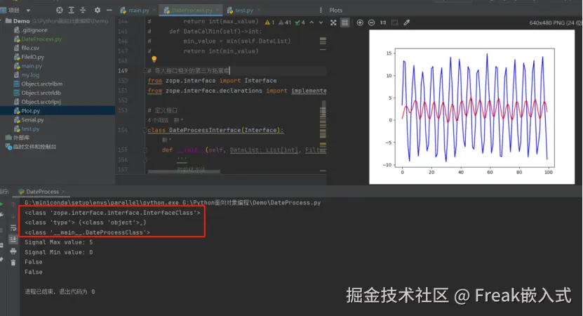This screenshot has height=316, width=583.
Task: Click the 4个用法 usages hint
Action: tap(158, 120)
